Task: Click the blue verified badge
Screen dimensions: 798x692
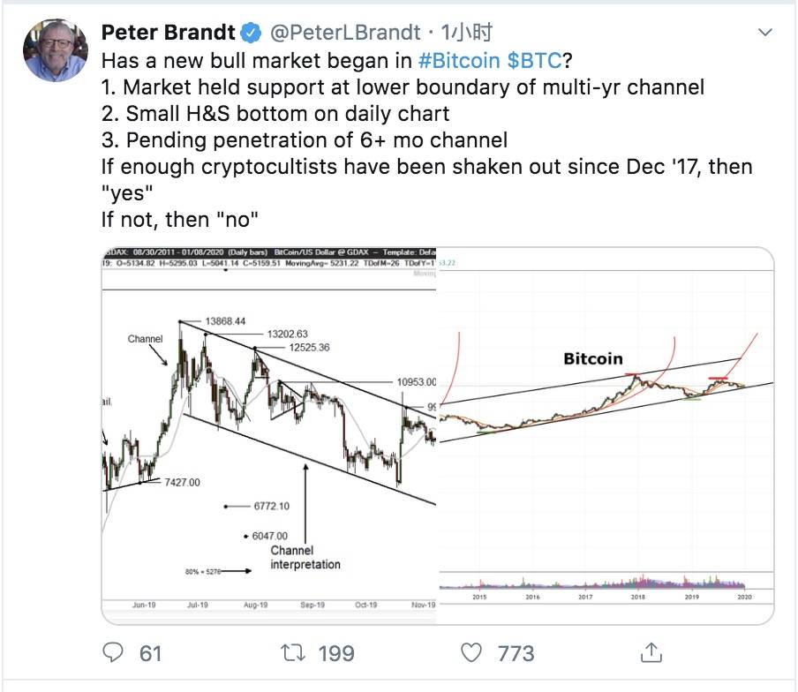Action: coord(252,34)
